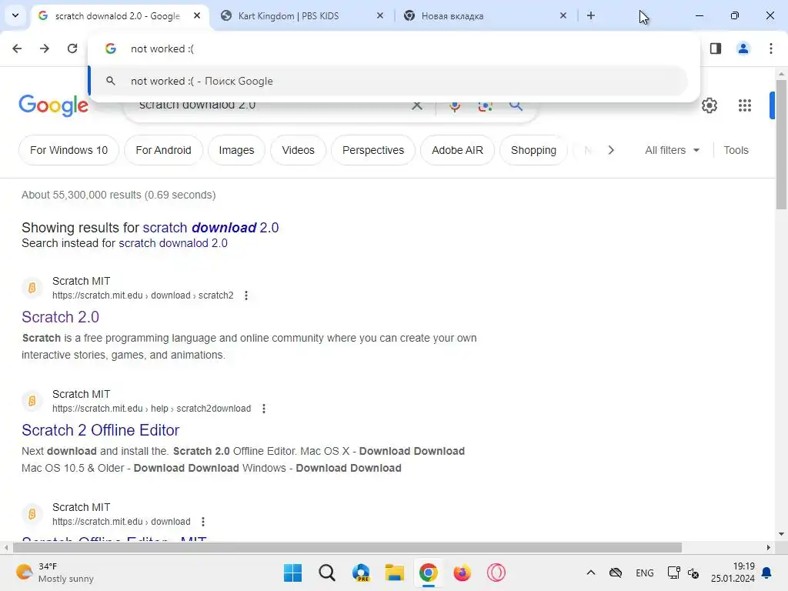Open the notification bell in the tray
Viewport: 788px width, 591px height.
point(767,573)
